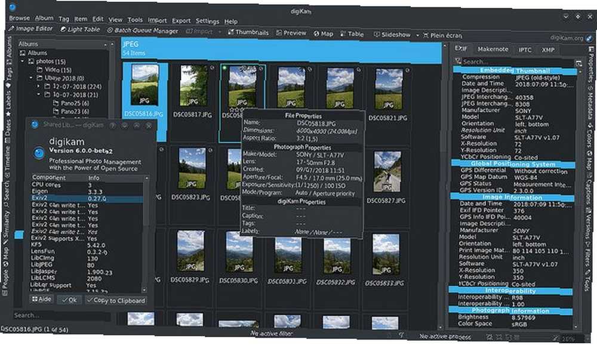Switch to Table view mode
597x345 pixels.
[x=352, y=34]
